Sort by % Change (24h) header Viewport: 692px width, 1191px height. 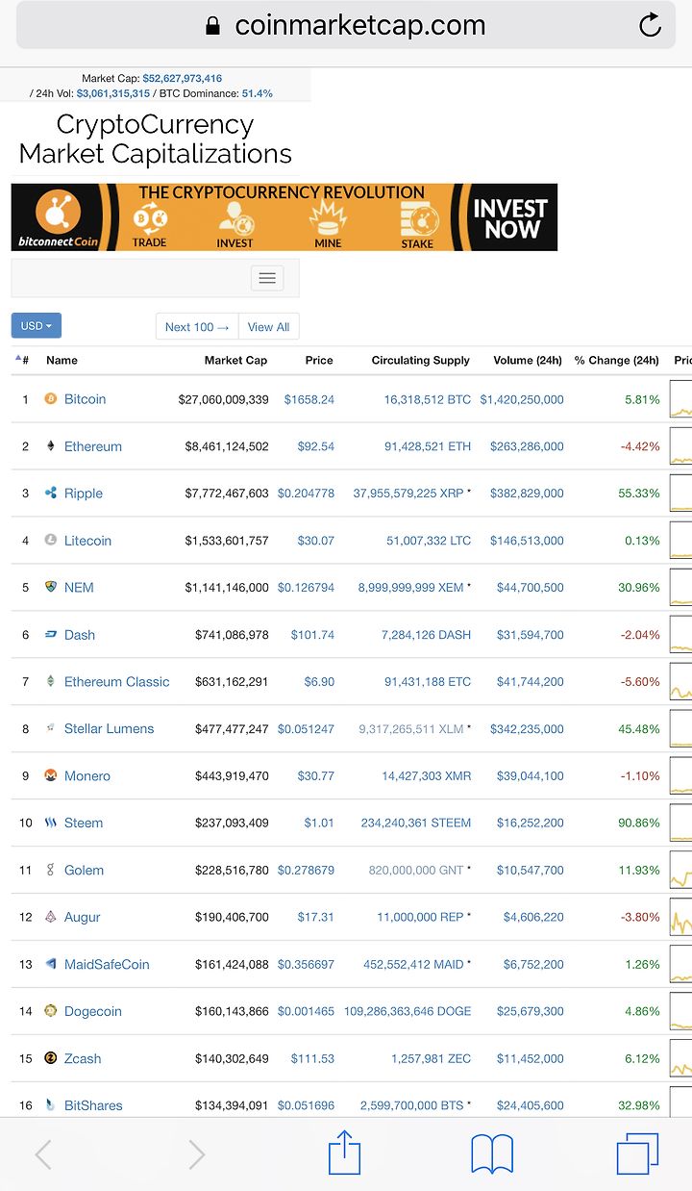(x=617, y=360)
